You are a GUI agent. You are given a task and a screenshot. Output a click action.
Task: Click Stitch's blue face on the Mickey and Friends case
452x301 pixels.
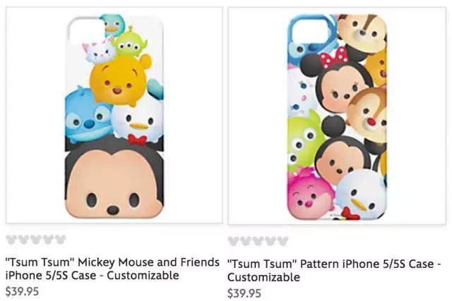[86, 115]
